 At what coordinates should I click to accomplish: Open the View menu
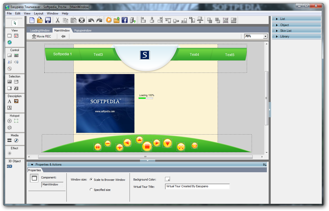point(27,13)
